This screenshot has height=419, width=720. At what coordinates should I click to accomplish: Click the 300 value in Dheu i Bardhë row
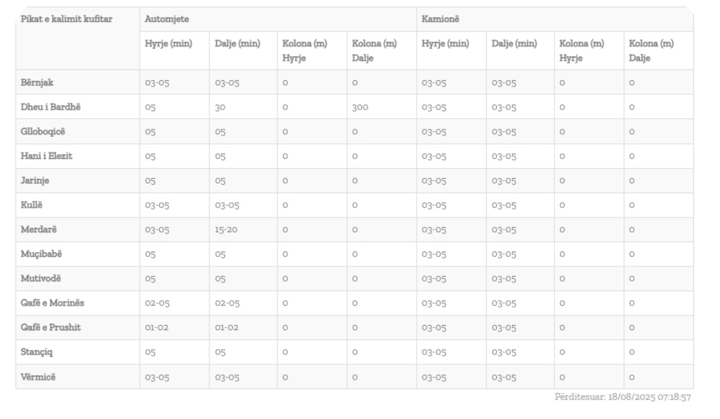pyautogui.click(x=360, y=107)
